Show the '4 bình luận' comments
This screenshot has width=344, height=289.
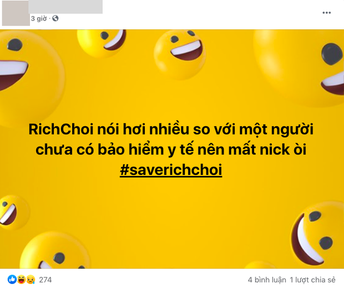(x=267, y=280)
